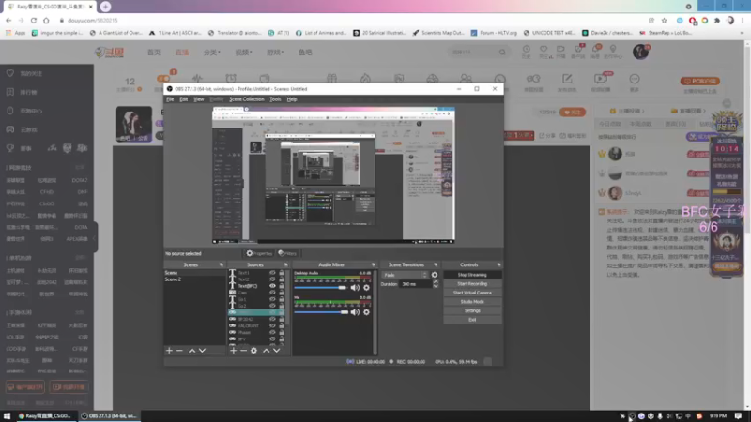Viewport: 751px width, 422px height.
Task: Open Chrome's three-dot menu
Action: pos(743,21)
